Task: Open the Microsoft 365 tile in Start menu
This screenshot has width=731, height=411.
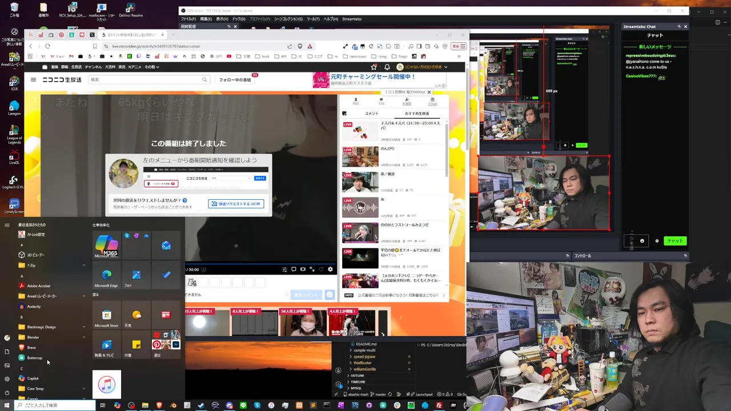Action: (106, 245)
